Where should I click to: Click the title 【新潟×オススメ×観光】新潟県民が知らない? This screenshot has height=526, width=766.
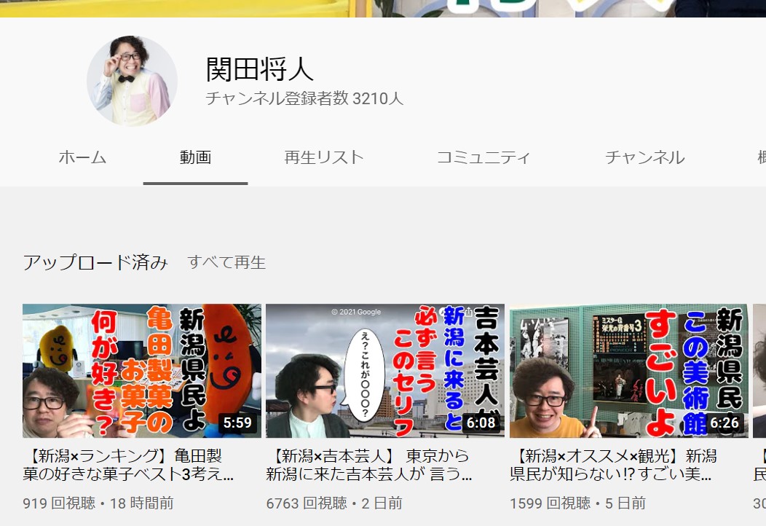(x=613, y=465)
